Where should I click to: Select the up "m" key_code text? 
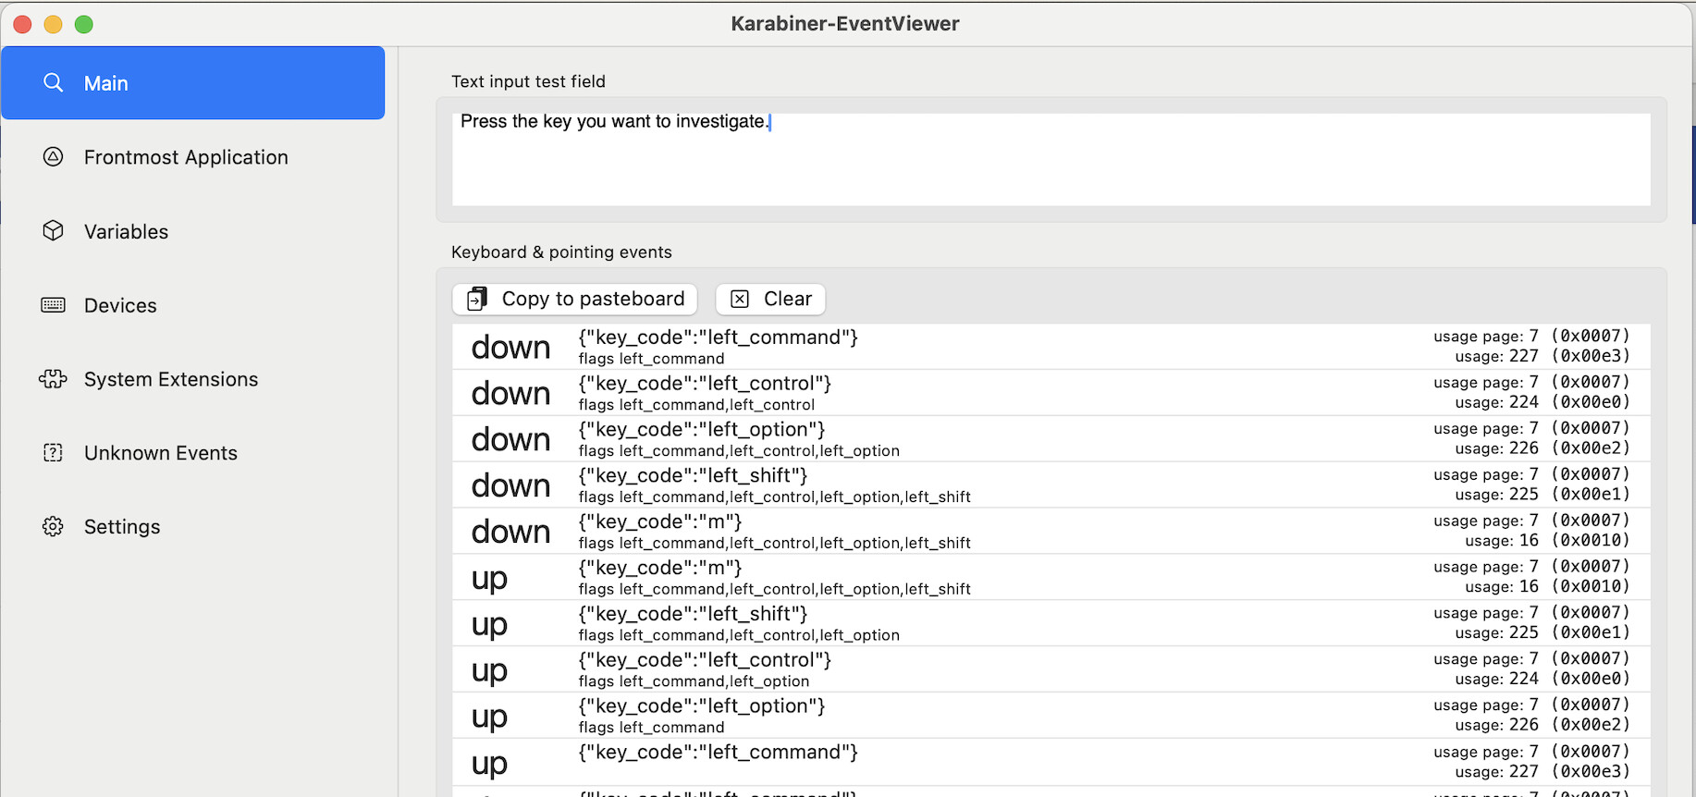tap(660, 569)
